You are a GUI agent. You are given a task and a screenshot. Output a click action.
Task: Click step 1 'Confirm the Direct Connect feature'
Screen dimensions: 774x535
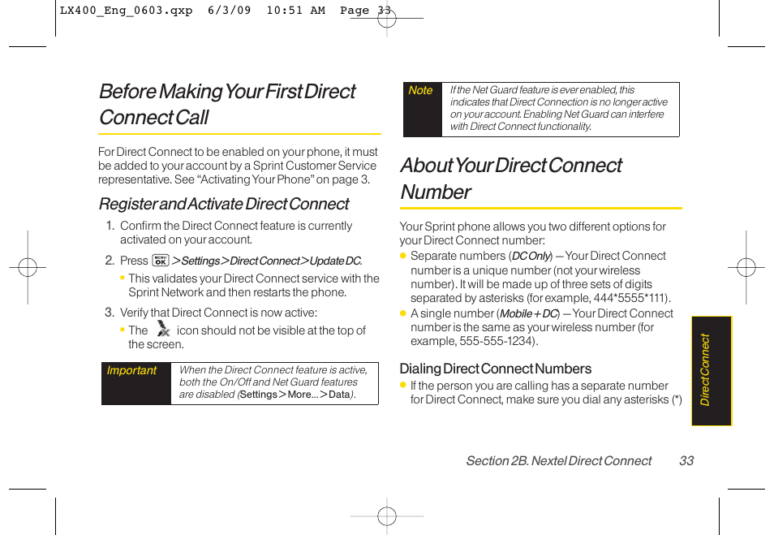pos(236,233)
